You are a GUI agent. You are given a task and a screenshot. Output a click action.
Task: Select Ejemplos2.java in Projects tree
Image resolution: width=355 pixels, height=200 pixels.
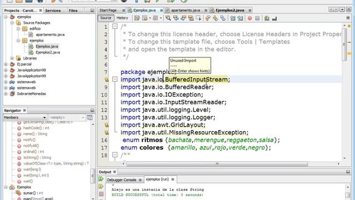coord(48,52)
